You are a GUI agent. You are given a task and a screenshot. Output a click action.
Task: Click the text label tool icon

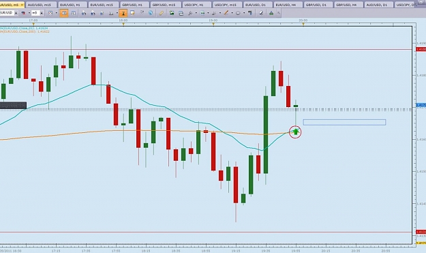[x=250, y=13]
